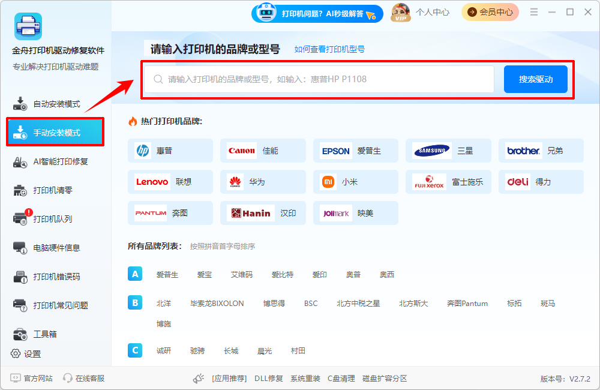Open 工具箱 section
This screenshot has width=600, height=390.
pos(55,334)
